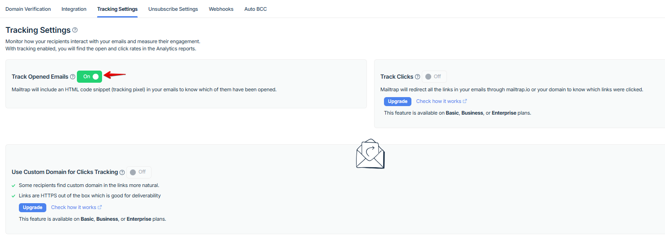Click Upgrade button in Track Clicks card

coord(397,101)
